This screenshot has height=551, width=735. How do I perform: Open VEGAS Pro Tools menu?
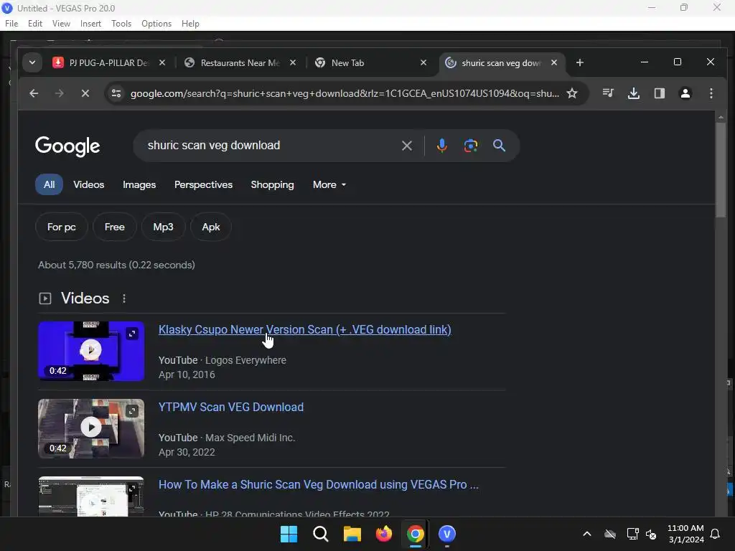tap(121, 24)
